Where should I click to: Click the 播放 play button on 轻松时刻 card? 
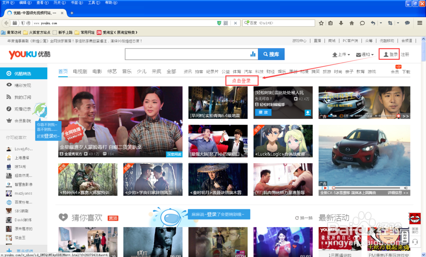pos(263,112)
